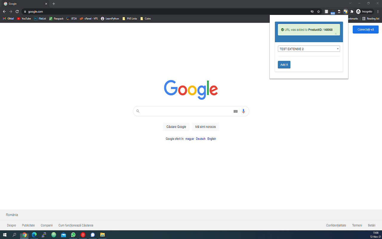Viewport: 382px width, 239px height.
Task: Open the Mail app from taskbar
Action: (x=63, y=235)
